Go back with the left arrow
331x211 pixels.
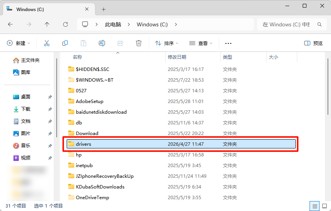coord(10,24)
